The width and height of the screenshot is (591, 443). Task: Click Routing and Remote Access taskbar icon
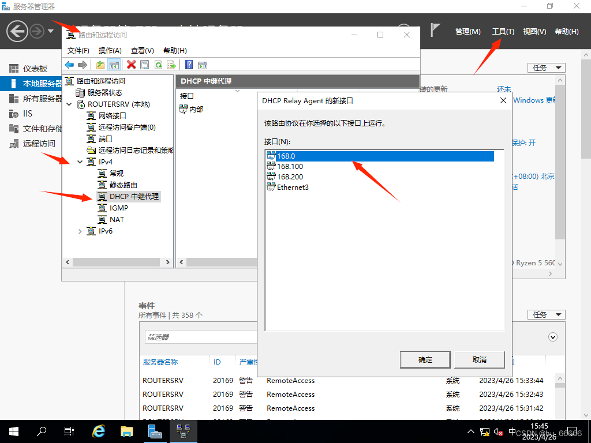tap(183, 431)
